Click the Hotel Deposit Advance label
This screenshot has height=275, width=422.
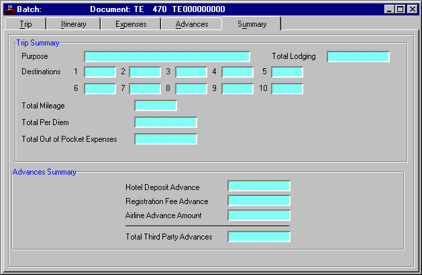coord(162,187)
